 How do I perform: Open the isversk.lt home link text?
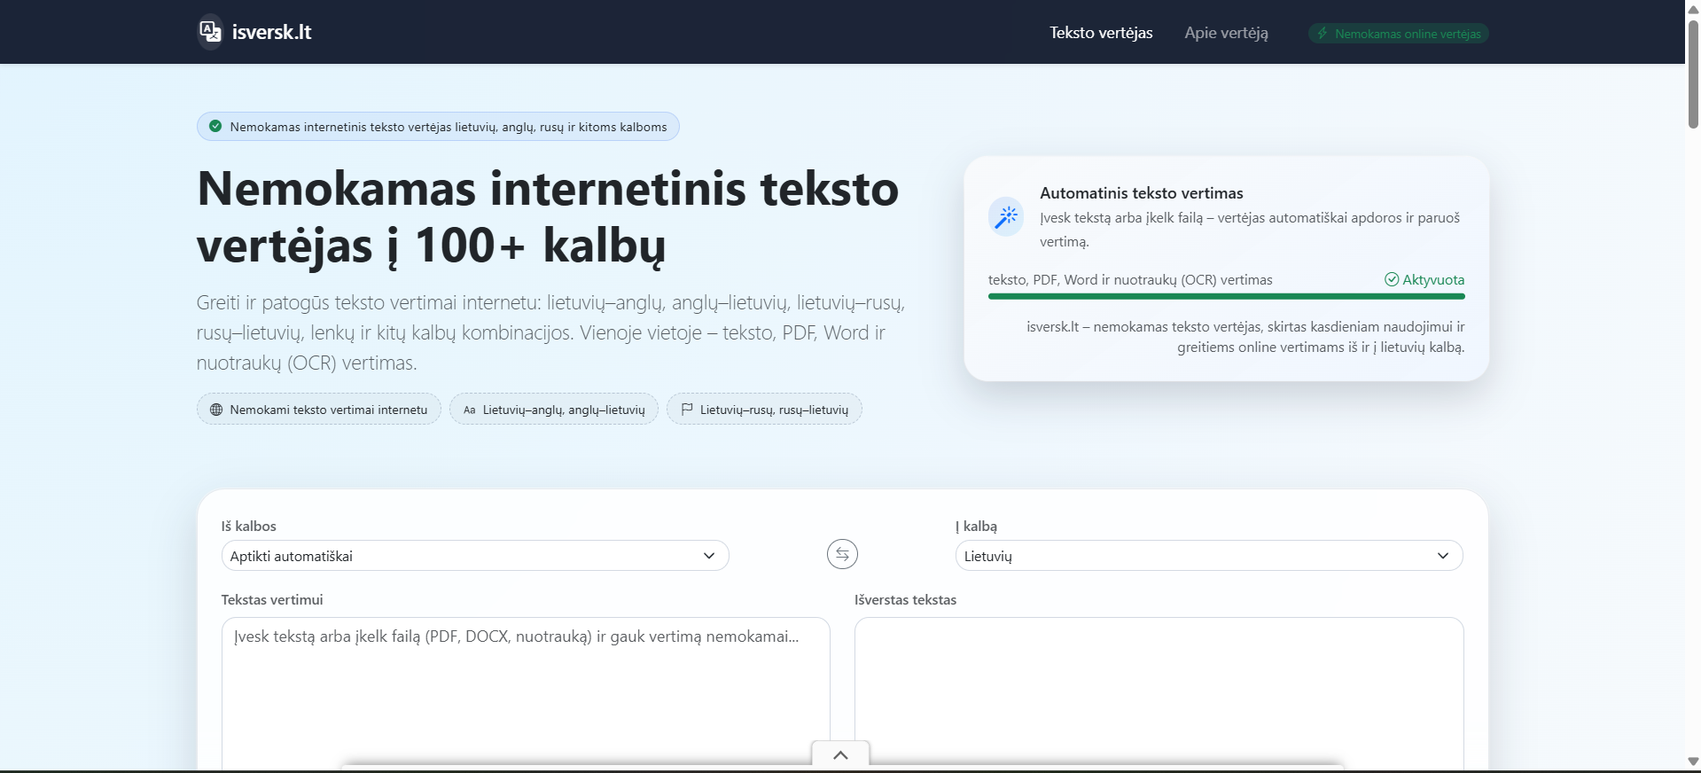[271, 32]
